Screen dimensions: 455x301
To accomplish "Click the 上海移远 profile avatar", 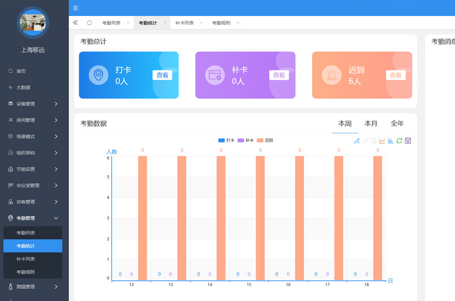I will tap(33, 23).
